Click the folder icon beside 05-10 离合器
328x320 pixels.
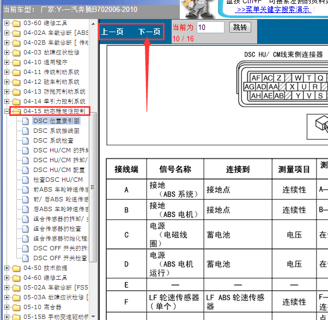(x=16, y=307)
